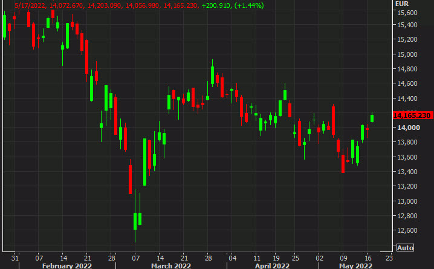Click the 09 date tick in May
The image size is (434, 269).
[x=343, y=258]
